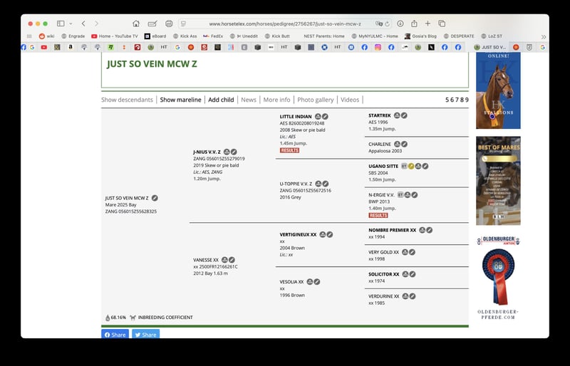Select 9 generations in the pedigree depth selector
Screen dimensions: 570x366
pos(467,100)
